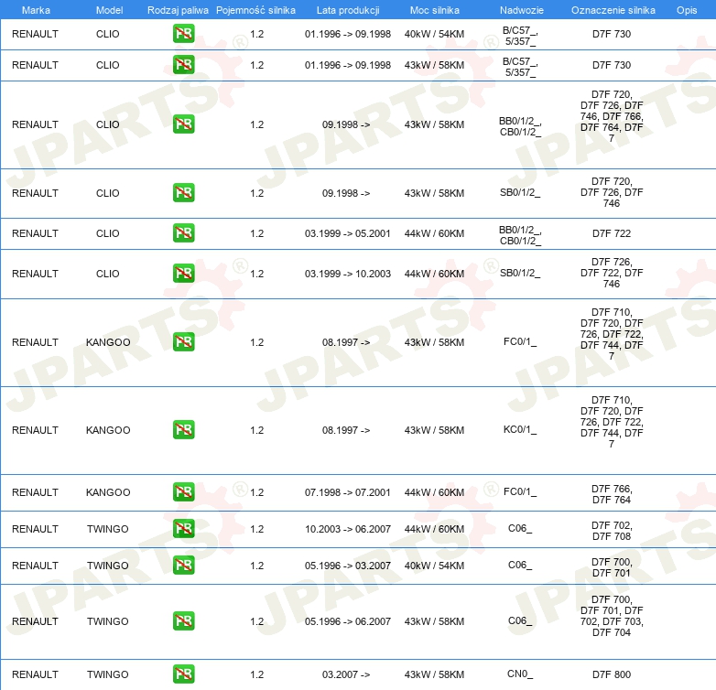The height and width of the screenshot is (690, 716).
Task: Select the 40kW / 54KM power cell for Clio
Action: pyautogui.click(x=434, y=34)
